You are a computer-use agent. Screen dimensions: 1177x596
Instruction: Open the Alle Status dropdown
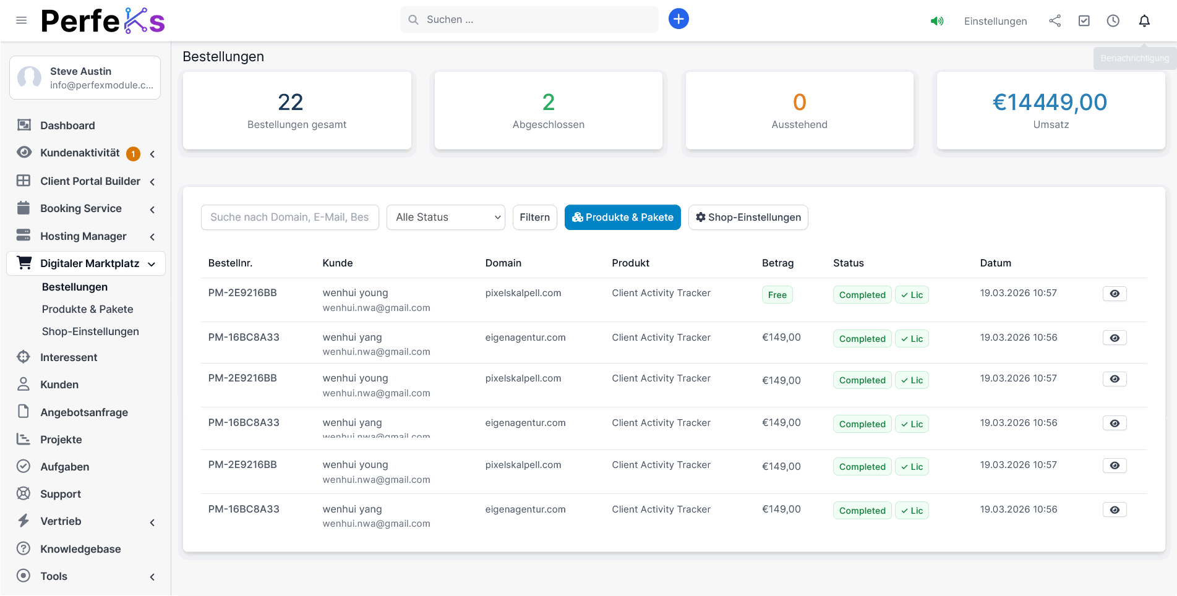point(445,218)
